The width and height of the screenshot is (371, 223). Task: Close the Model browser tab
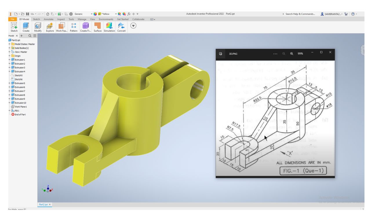point(17,36)
